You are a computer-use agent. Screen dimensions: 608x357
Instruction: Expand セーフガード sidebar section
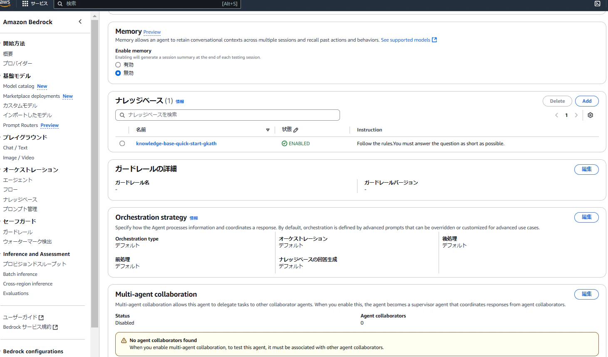20,221
